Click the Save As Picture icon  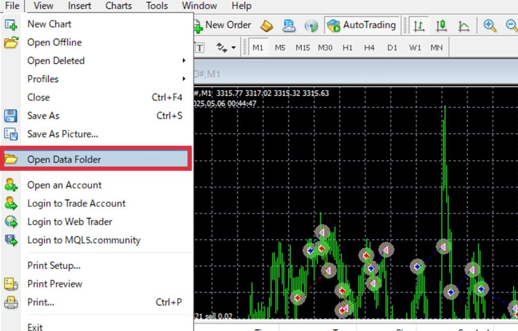pos(11,134)
